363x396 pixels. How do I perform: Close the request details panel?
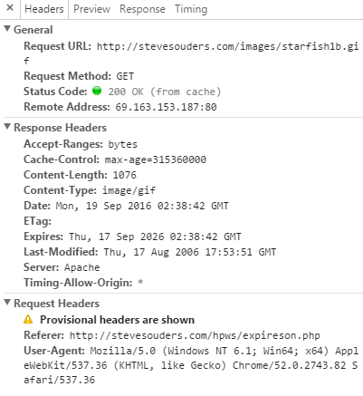coord(10,8)
